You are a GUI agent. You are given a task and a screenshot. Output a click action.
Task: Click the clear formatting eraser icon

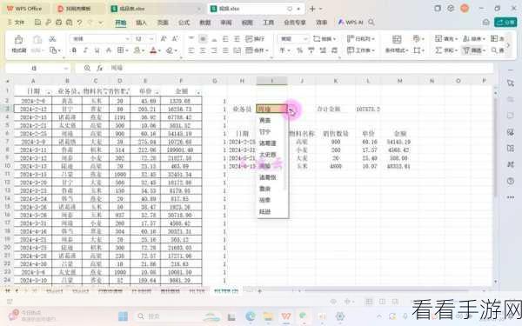(170, 50)
